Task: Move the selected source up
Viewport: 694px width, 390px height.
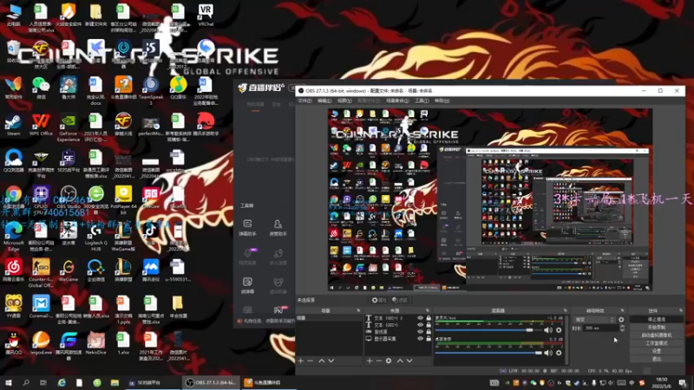Action: 400,361
